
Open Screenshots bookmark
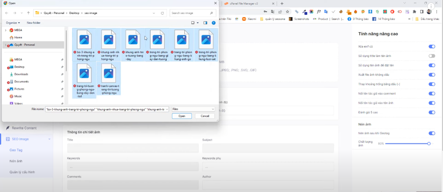pos(299,19)
